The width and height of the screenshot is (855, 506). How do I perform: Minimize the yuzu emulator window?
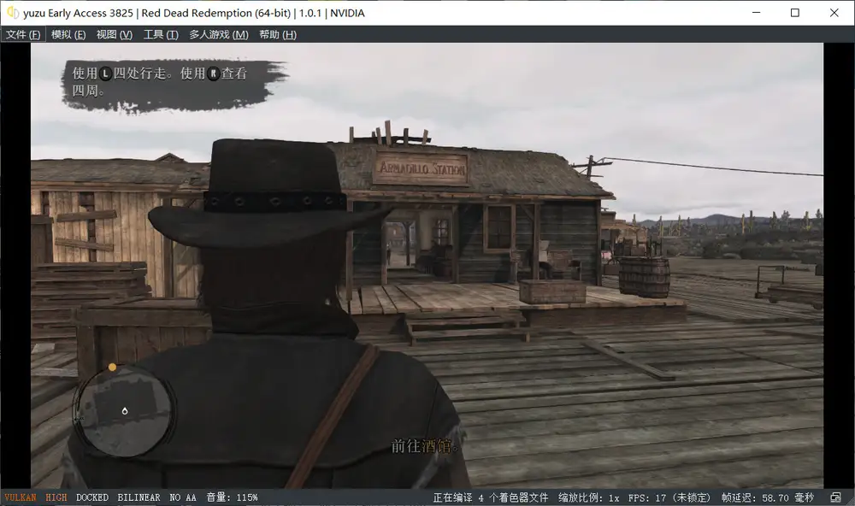tap(756, 13)
